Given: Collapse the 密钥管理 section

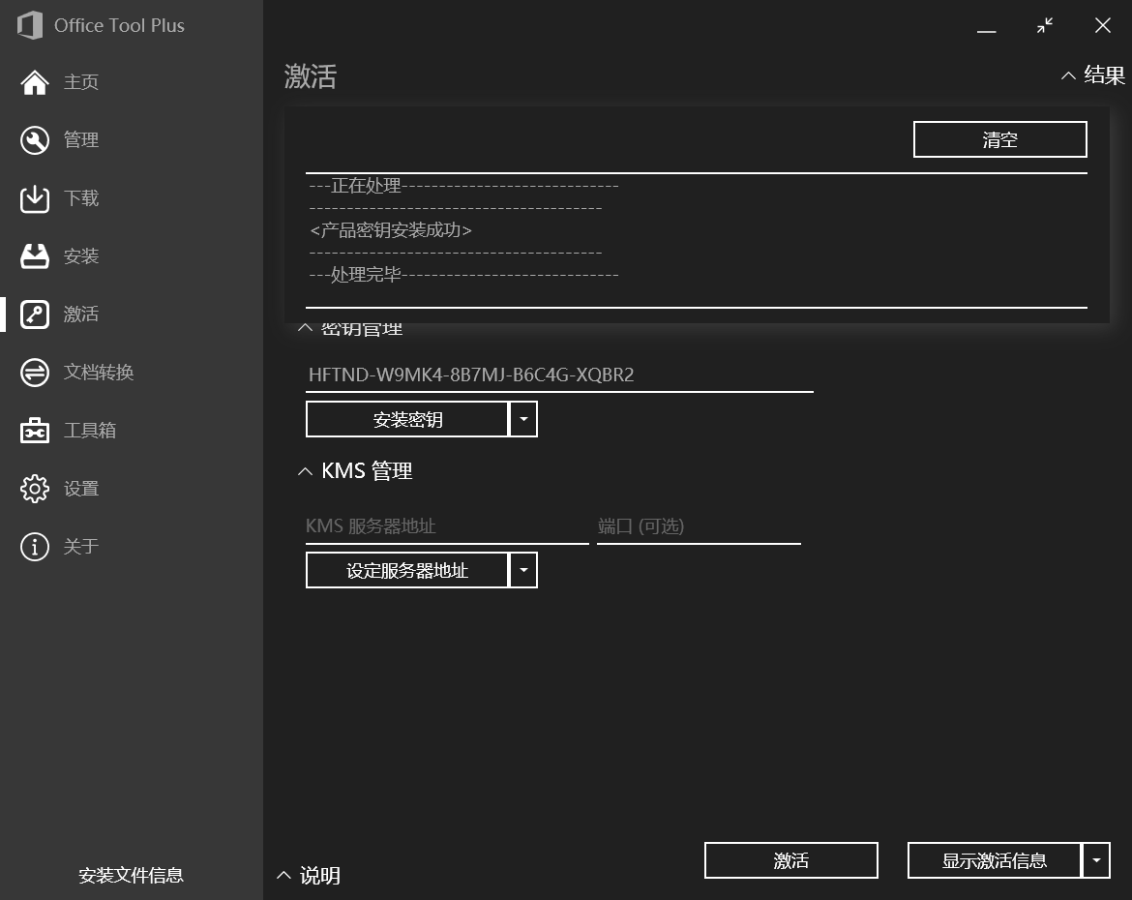Looking at the screenshot, I should point(351,329).
